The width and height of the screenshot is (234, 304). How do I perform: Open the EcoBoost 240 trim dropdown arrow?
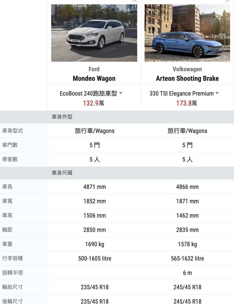pos(121,93)
